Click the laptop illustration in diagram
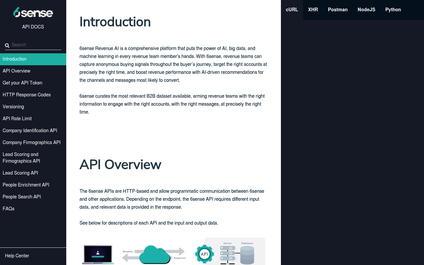The width and height of the screenshot is (424, 265). point(98,254)
